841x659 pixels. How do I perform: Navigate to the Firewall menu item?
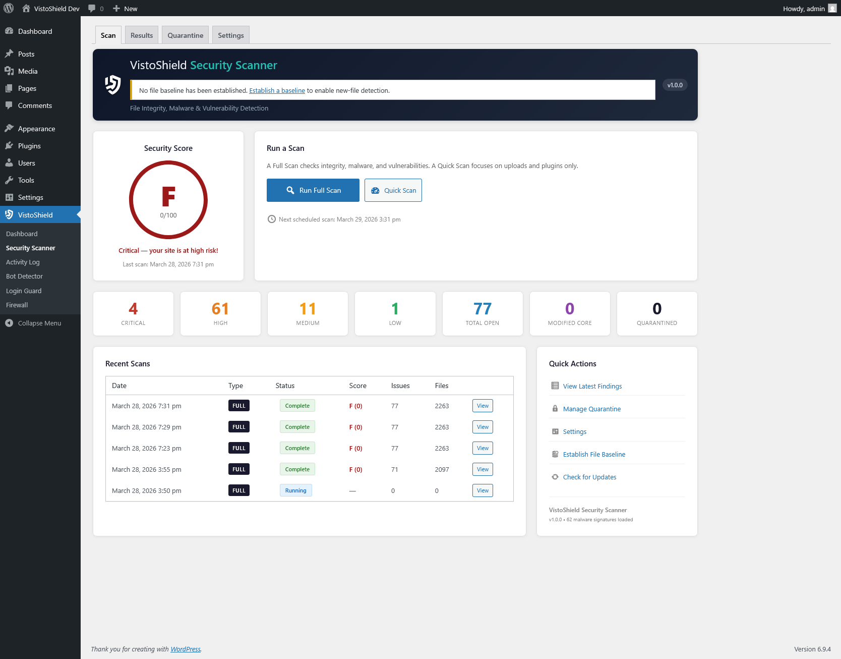[17, 305]
